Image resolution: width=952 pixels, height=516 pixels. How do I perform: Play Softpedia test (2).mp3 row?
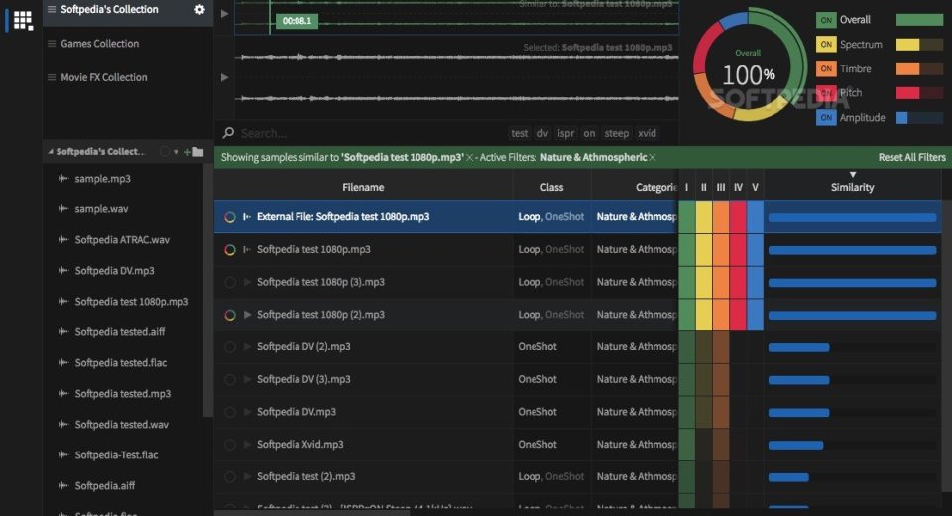(x=247, y=476)
